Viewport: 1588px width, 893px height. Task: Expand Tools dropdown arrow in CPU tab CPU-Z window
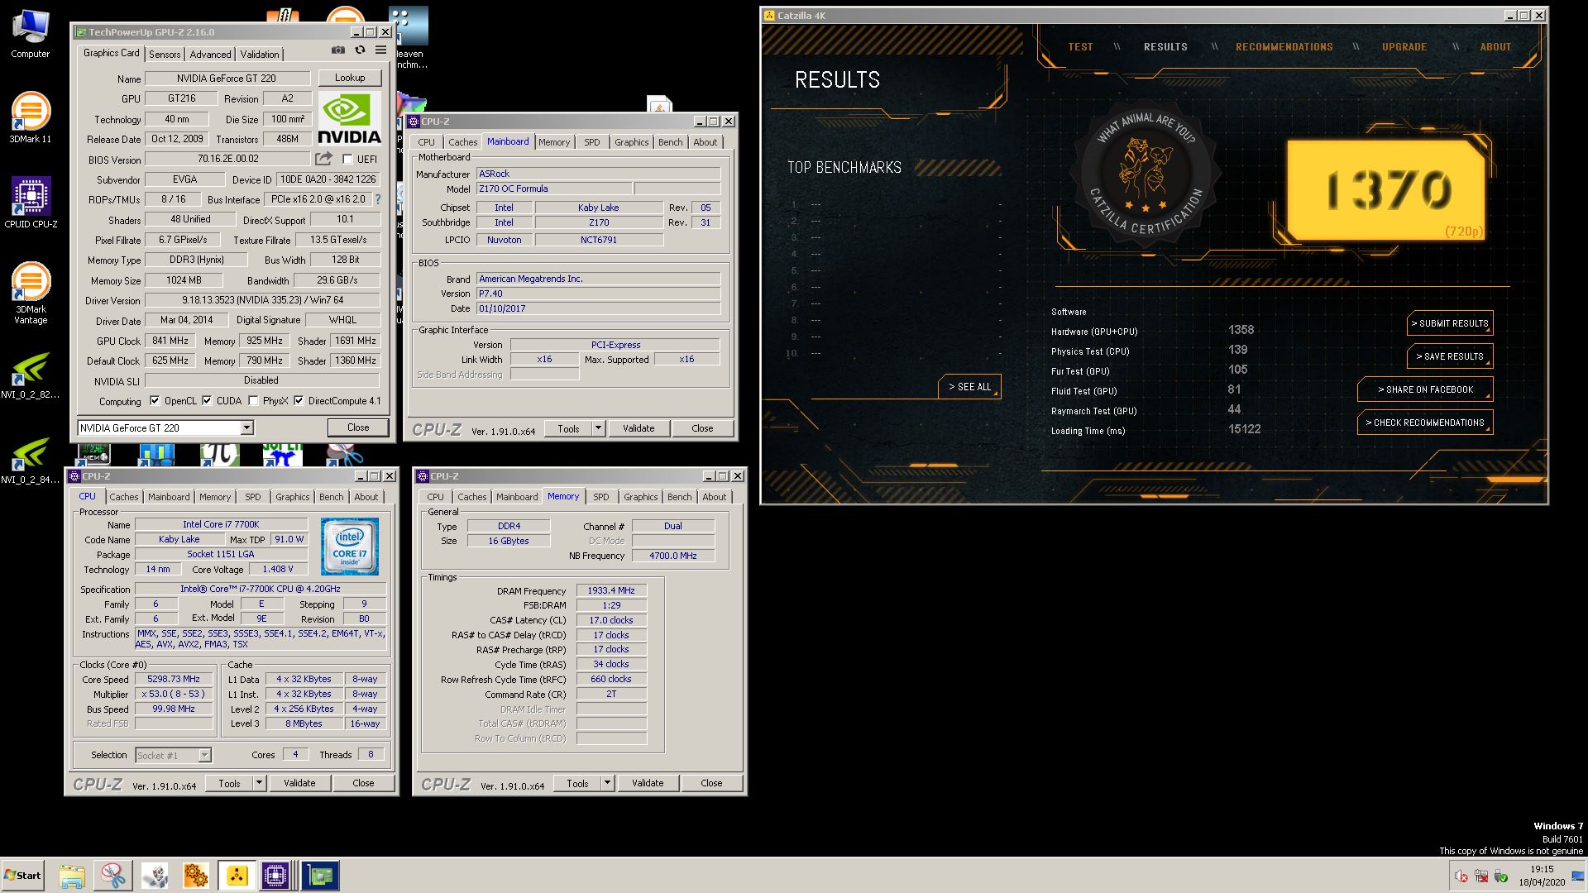259,783
